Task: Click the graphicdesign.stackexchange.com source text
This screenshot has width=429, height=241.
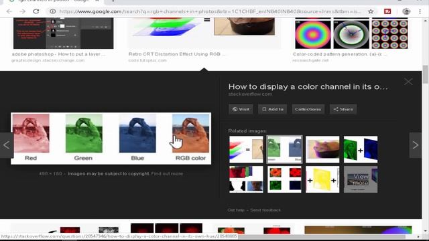Action: click(x=48, y=60)
